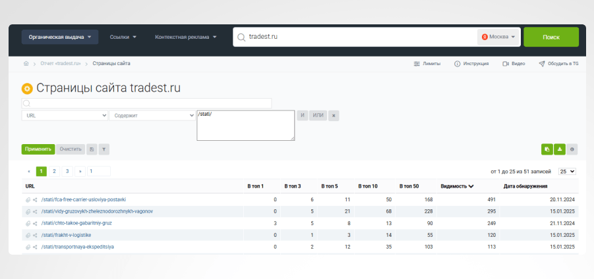This screenshot has height=279, width=594.
Task: Go to pagination page 3
Action: pos(67,172)
